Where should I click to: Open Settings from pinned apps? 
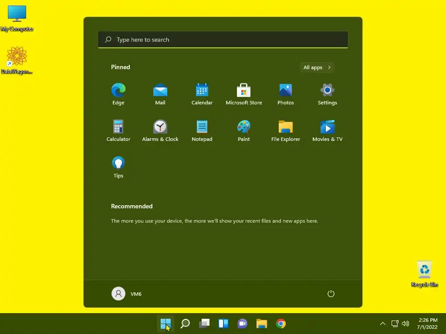coord(328,94)
